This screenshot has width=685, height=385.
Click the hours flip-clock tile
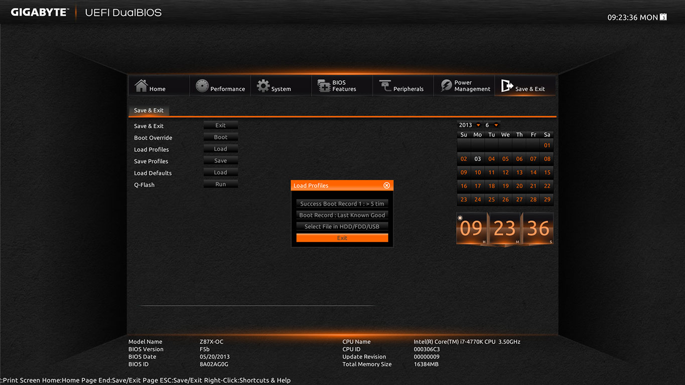[472, 229]
